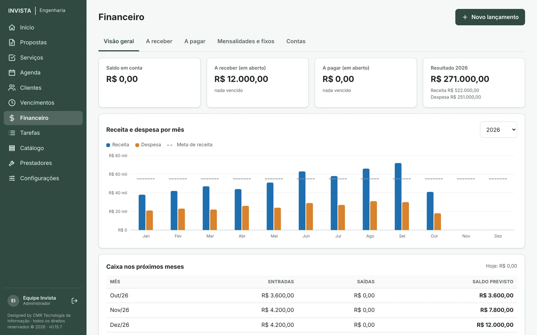The image size is (537, 335).
Task: Select the Mensalidades e fixos tab
Action: tap(246, 41)
